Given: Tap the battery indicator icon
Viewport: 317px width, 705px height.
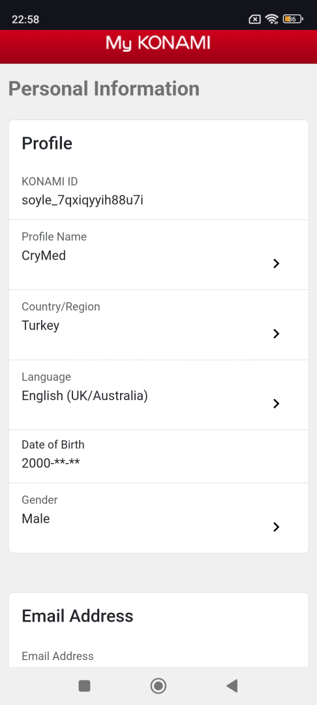Looking at the screenshot, I should [293, 19].
